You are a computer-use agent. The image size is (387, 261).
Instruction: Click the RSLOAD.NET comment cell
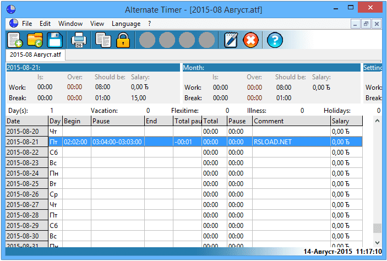291,142
